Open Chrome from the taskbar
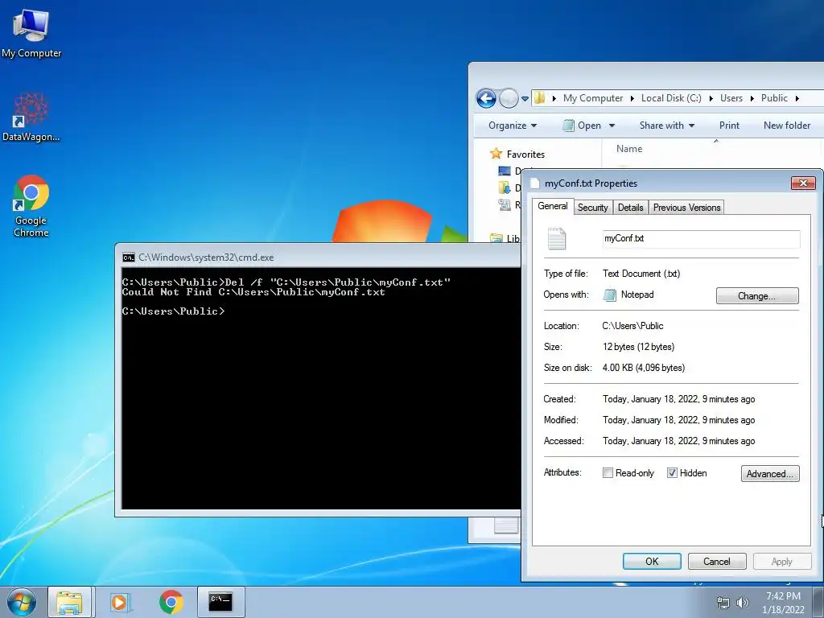Image resolution: width=824 pixels, height=618 pixels. click(x=171, y=602)
